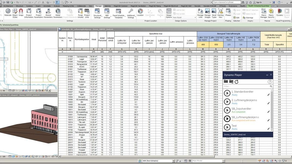The width and height of the screenshot is (292, 164).
Task: Open the Materials tool
Action: point(8,12)
